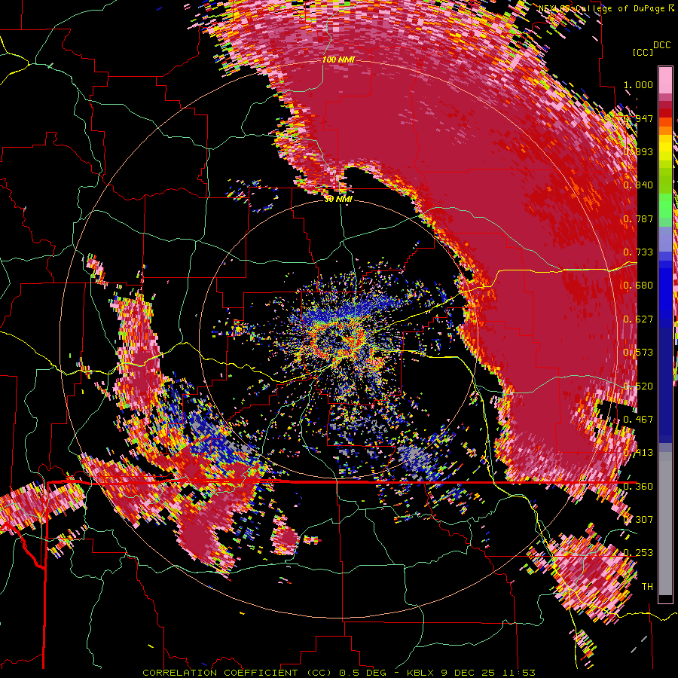Select the gray segment of the color bar
The image size is (678, 678).
click(x=665, y=524)
